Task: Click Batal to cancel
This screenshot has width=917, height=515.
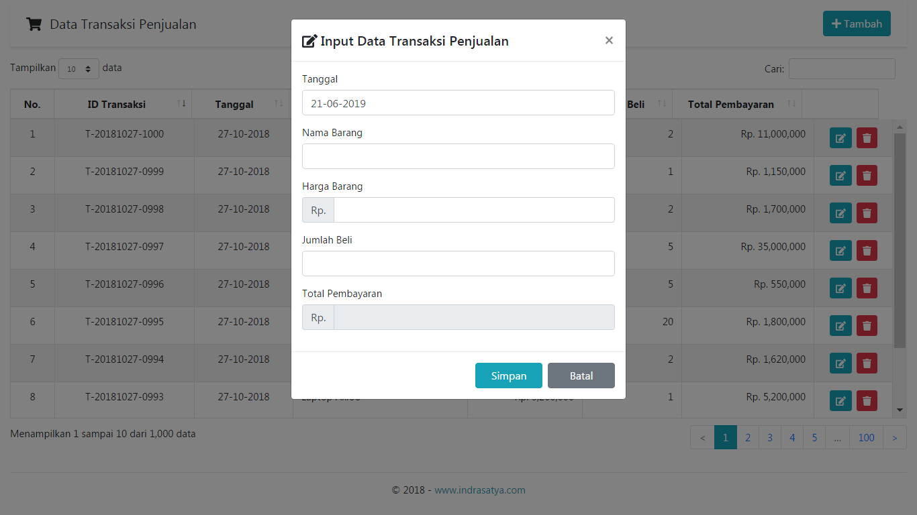Action: coord(581,376)
